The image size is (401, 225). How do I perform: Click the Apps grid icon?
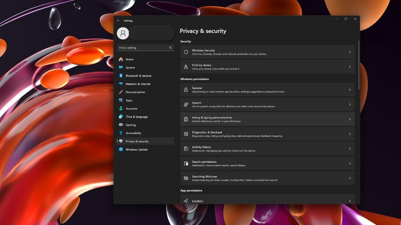[121, 100]
